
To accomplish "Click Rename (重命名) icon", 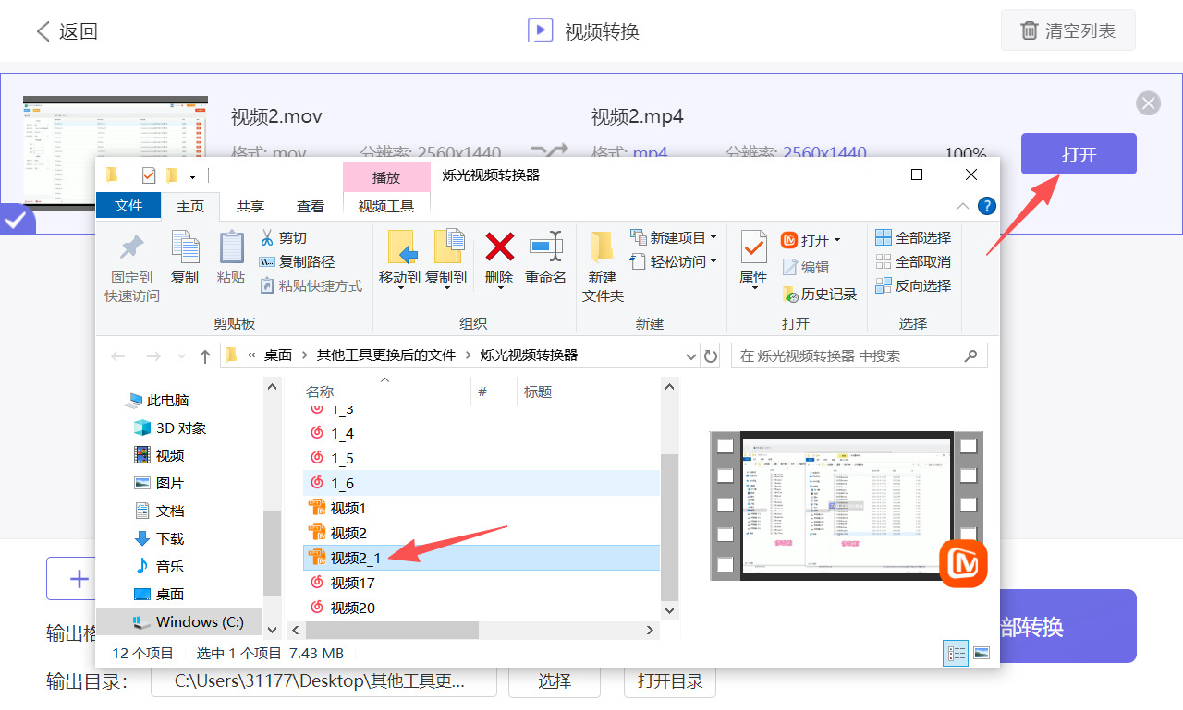I will [545, 247].
